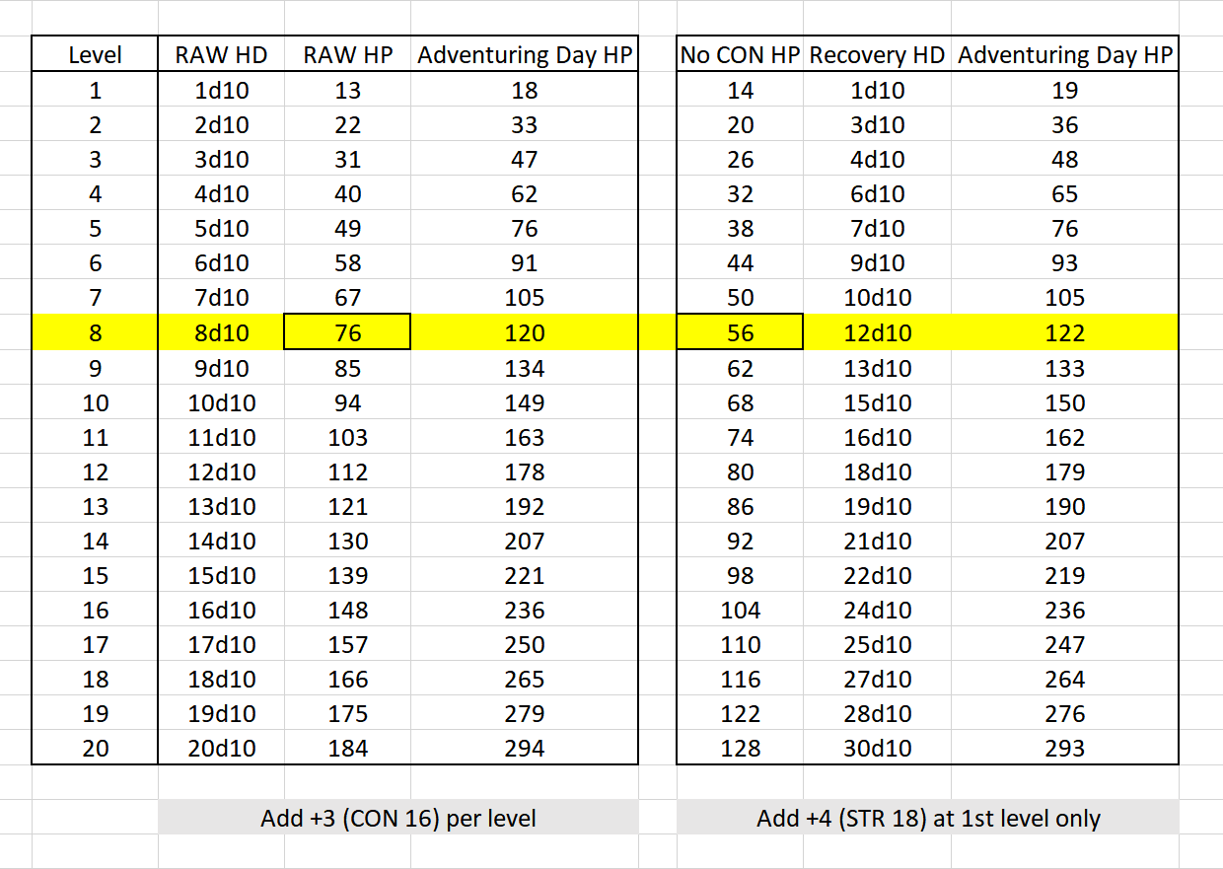Image resolution: width=1223 pixels, height=869 pixels.
Task: Select the Level 1 cell
Action: point(95,91)
